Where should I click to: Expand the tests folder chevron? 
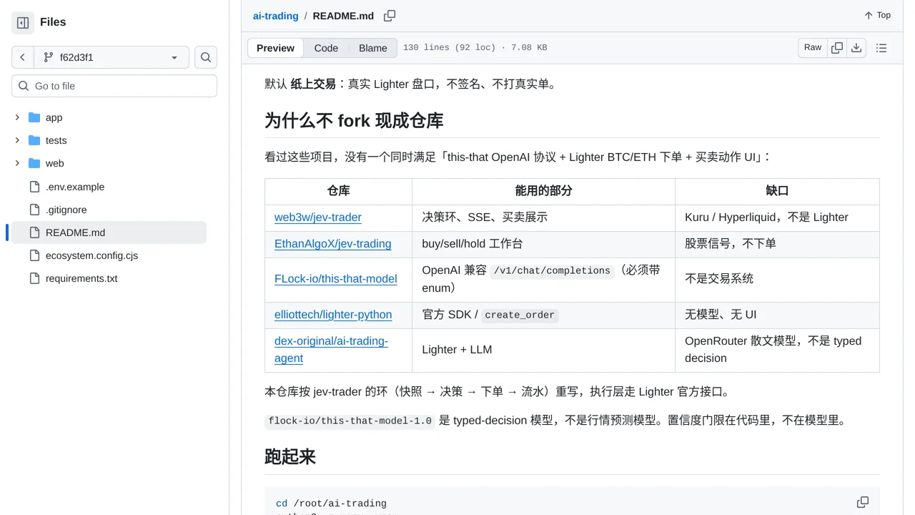17,140
